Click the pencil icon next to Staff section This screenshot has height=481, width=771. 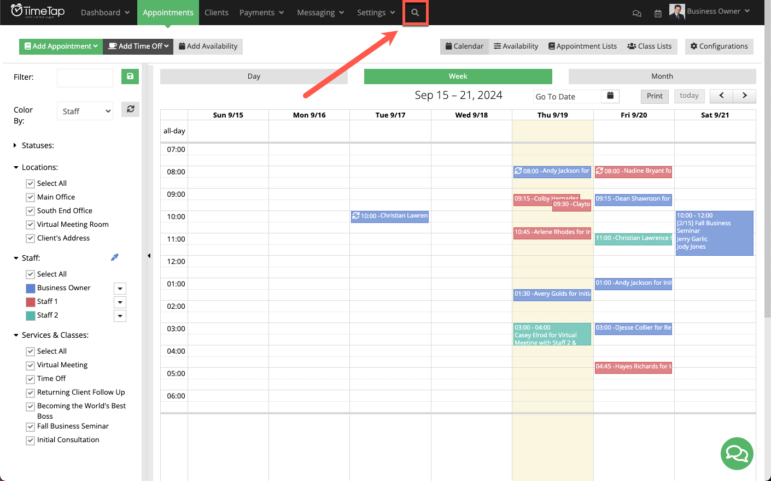(x=115, y=256)
